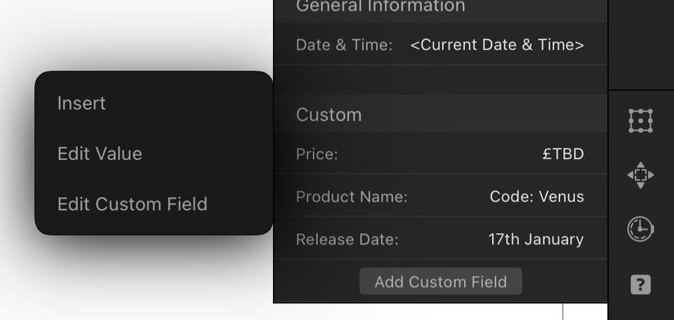Select the Release Date field label
Screen dimensions: 674x320
tap(347, 239)
